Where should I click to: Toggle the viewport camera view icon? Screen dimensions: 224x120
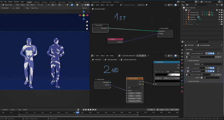87,29
